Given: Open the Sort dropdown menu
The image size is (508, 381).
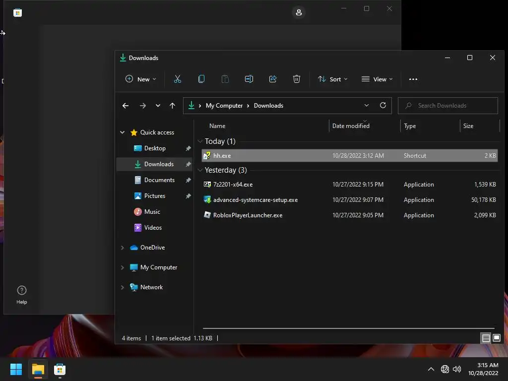Looking at the screenshot, I should tap(333, 79).
